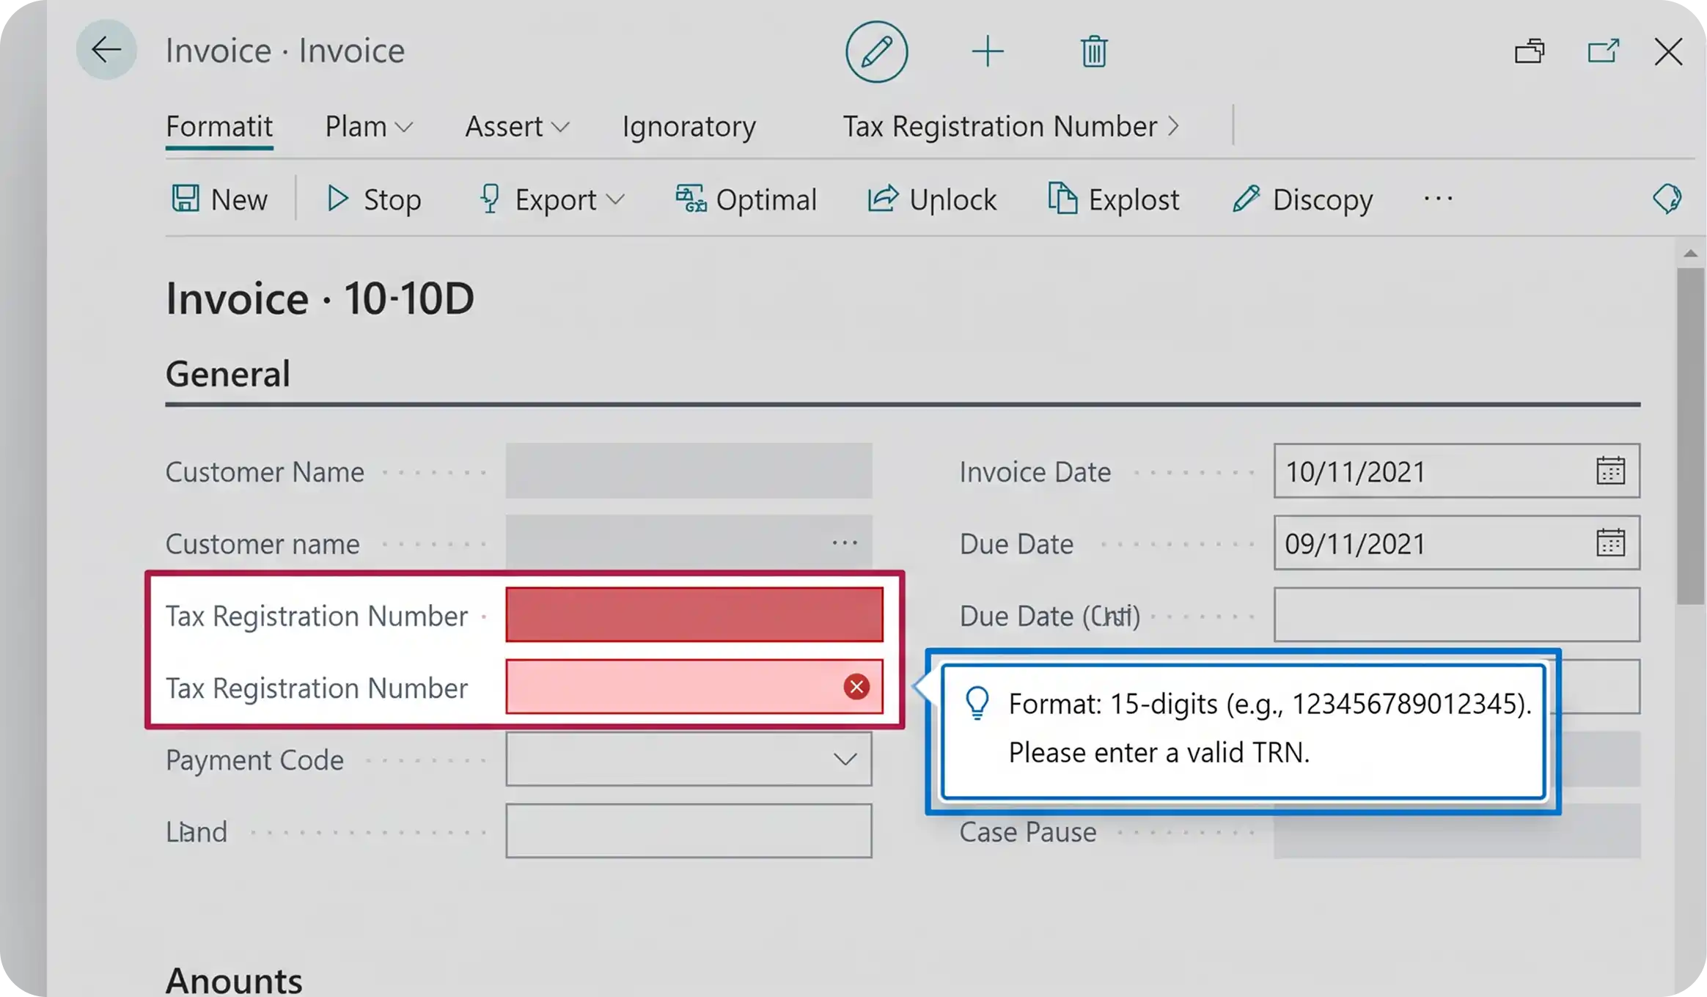Viewport: 1707px width, 997px height.
Task: Click the Due Date field 09/11/2021
Action: [1456, 542]
